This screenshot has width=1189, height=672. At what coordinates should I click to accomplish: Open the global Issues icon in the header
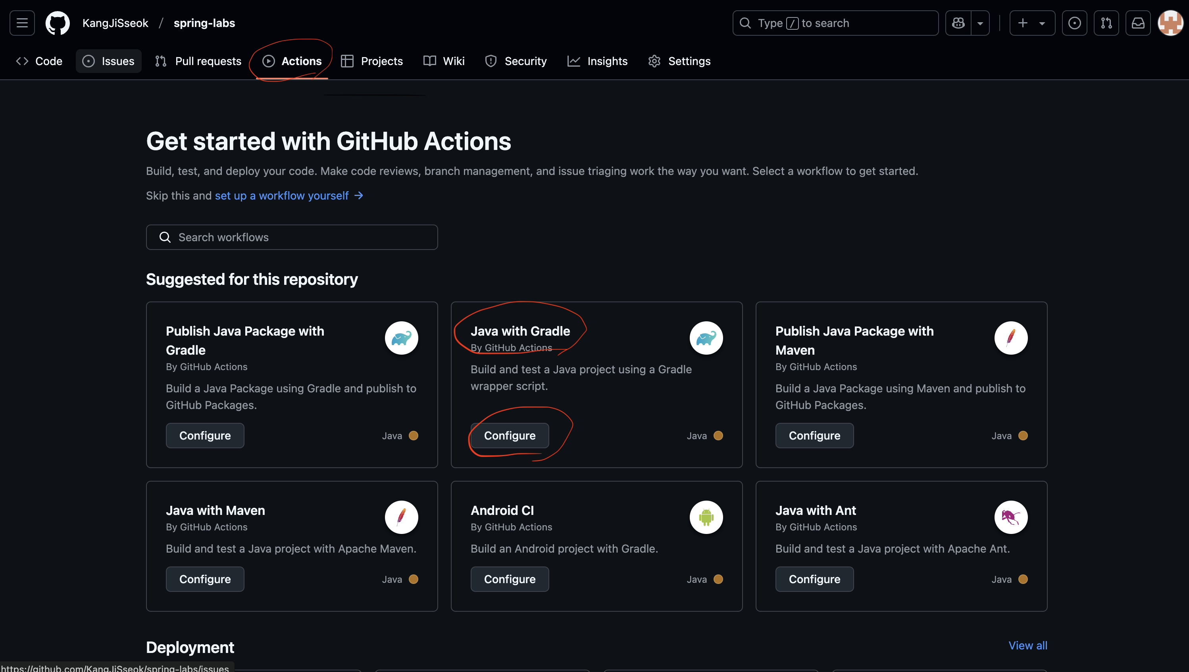click(x=1074, y=23)
